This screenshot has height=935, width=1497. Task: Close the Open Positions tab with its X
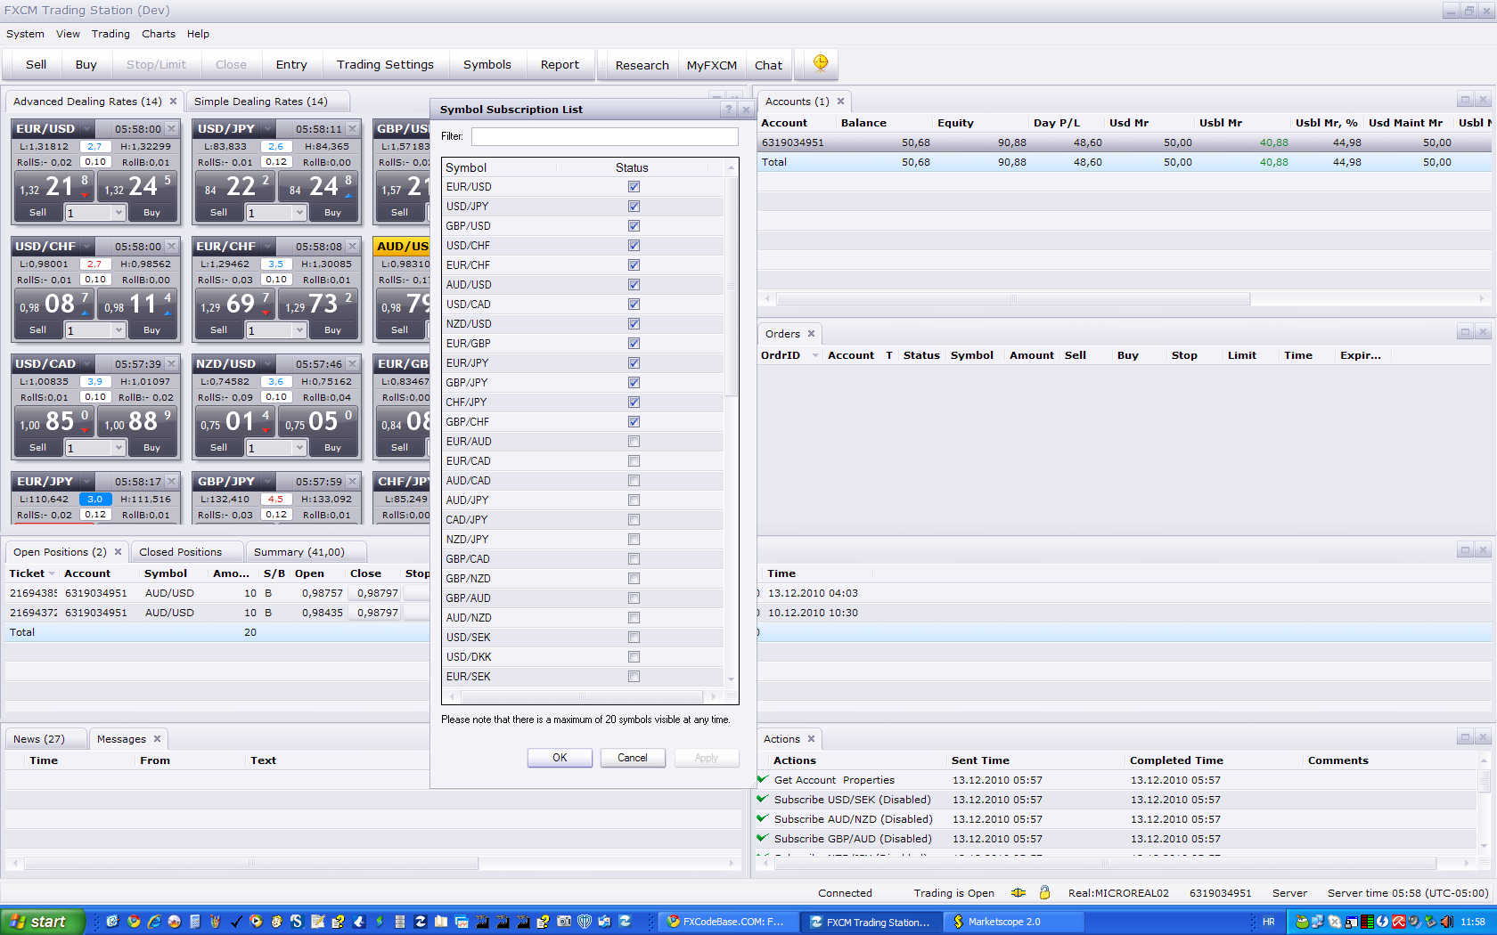pyautogui.click(x=118, y=552)
